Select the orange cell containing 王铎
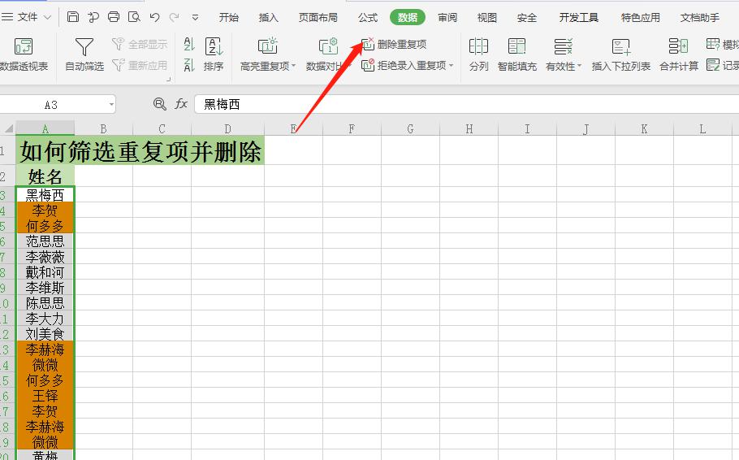The width and height of the screenshot is (739, 460). pos(45,395)
